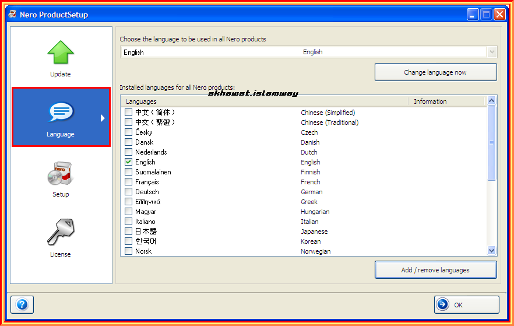The width and height of the screenshot is (514, 326).
Task: Click the 'Norwegian' text in list
Action: [316, 251]
